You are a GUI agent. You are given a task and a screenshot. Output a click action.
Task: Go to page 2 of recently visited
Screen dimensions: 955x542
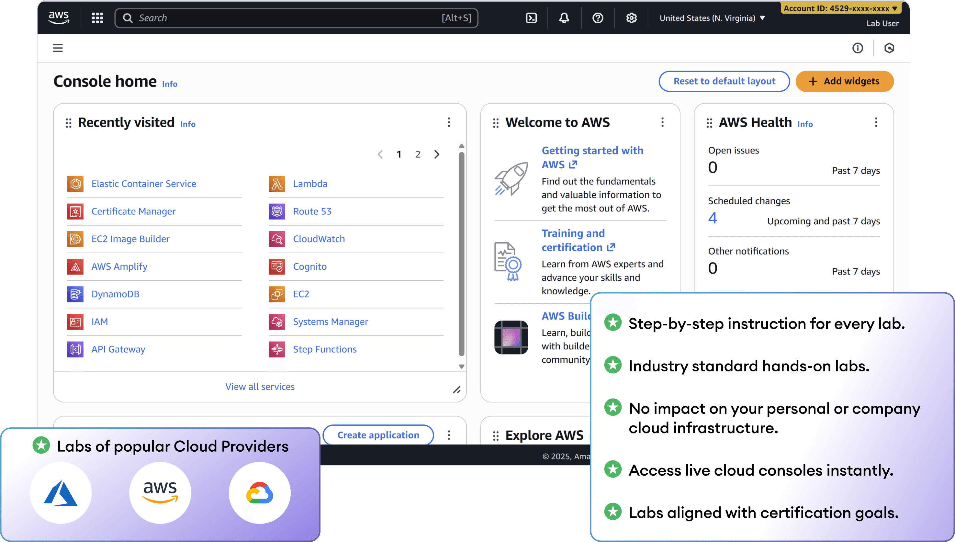(418, 154)
